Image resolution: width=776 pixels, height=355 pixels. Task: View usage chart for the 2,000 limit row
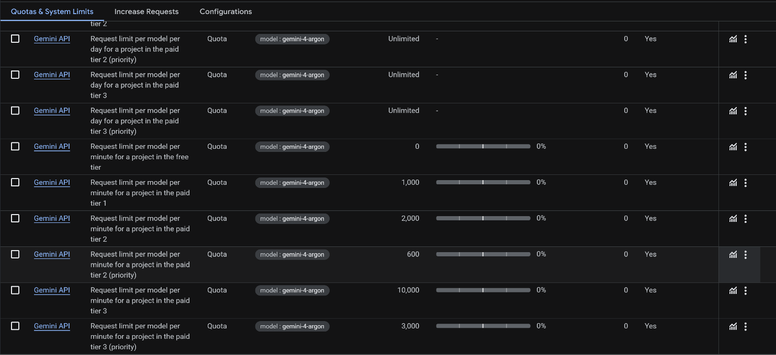tap(733, 219)
